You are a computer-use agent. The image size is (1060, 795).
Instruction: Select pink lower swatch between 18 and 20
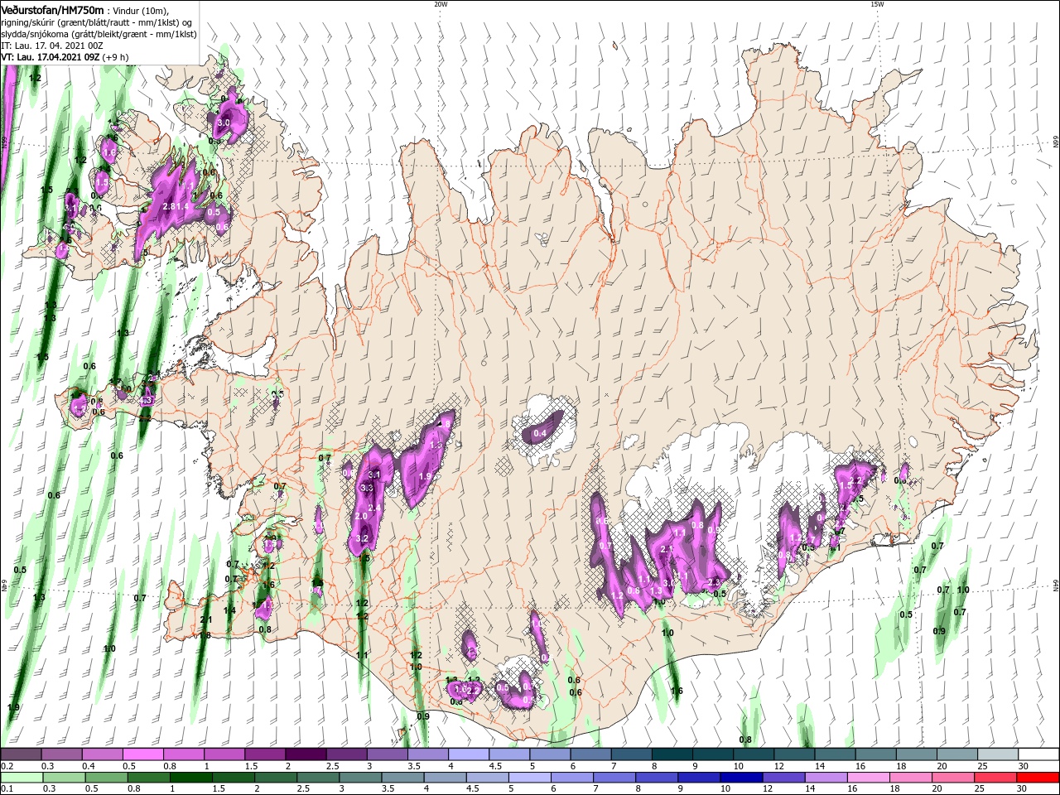[909, 778]
